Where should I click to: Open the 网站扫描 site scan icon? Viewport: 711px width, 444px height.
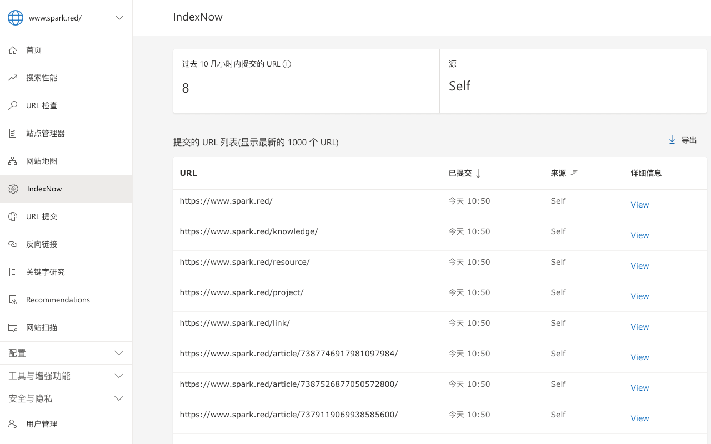coord(12,327)
